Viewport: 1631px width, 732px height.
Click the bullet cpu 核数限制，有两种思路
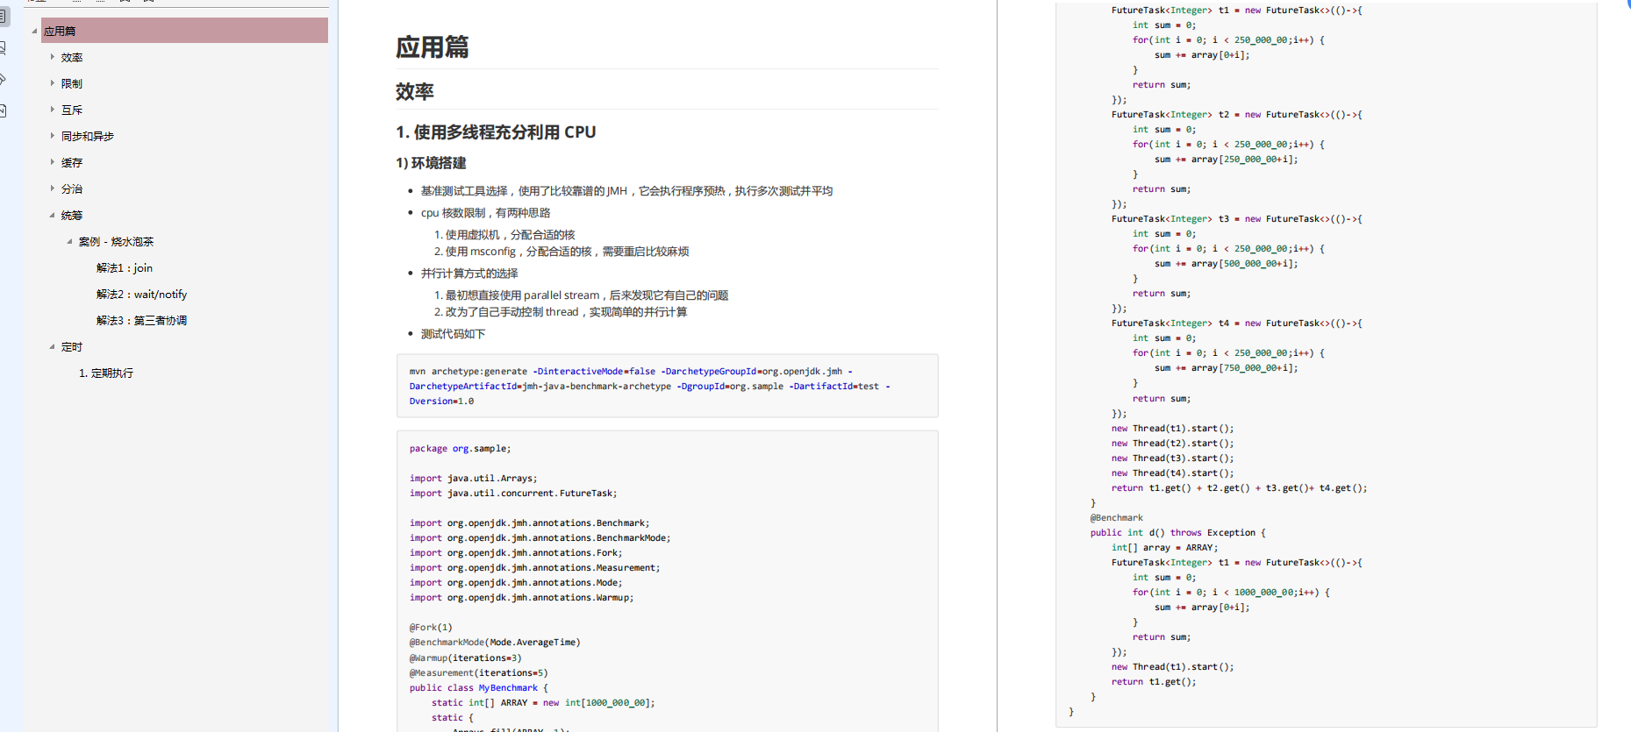tap(485, 212)
